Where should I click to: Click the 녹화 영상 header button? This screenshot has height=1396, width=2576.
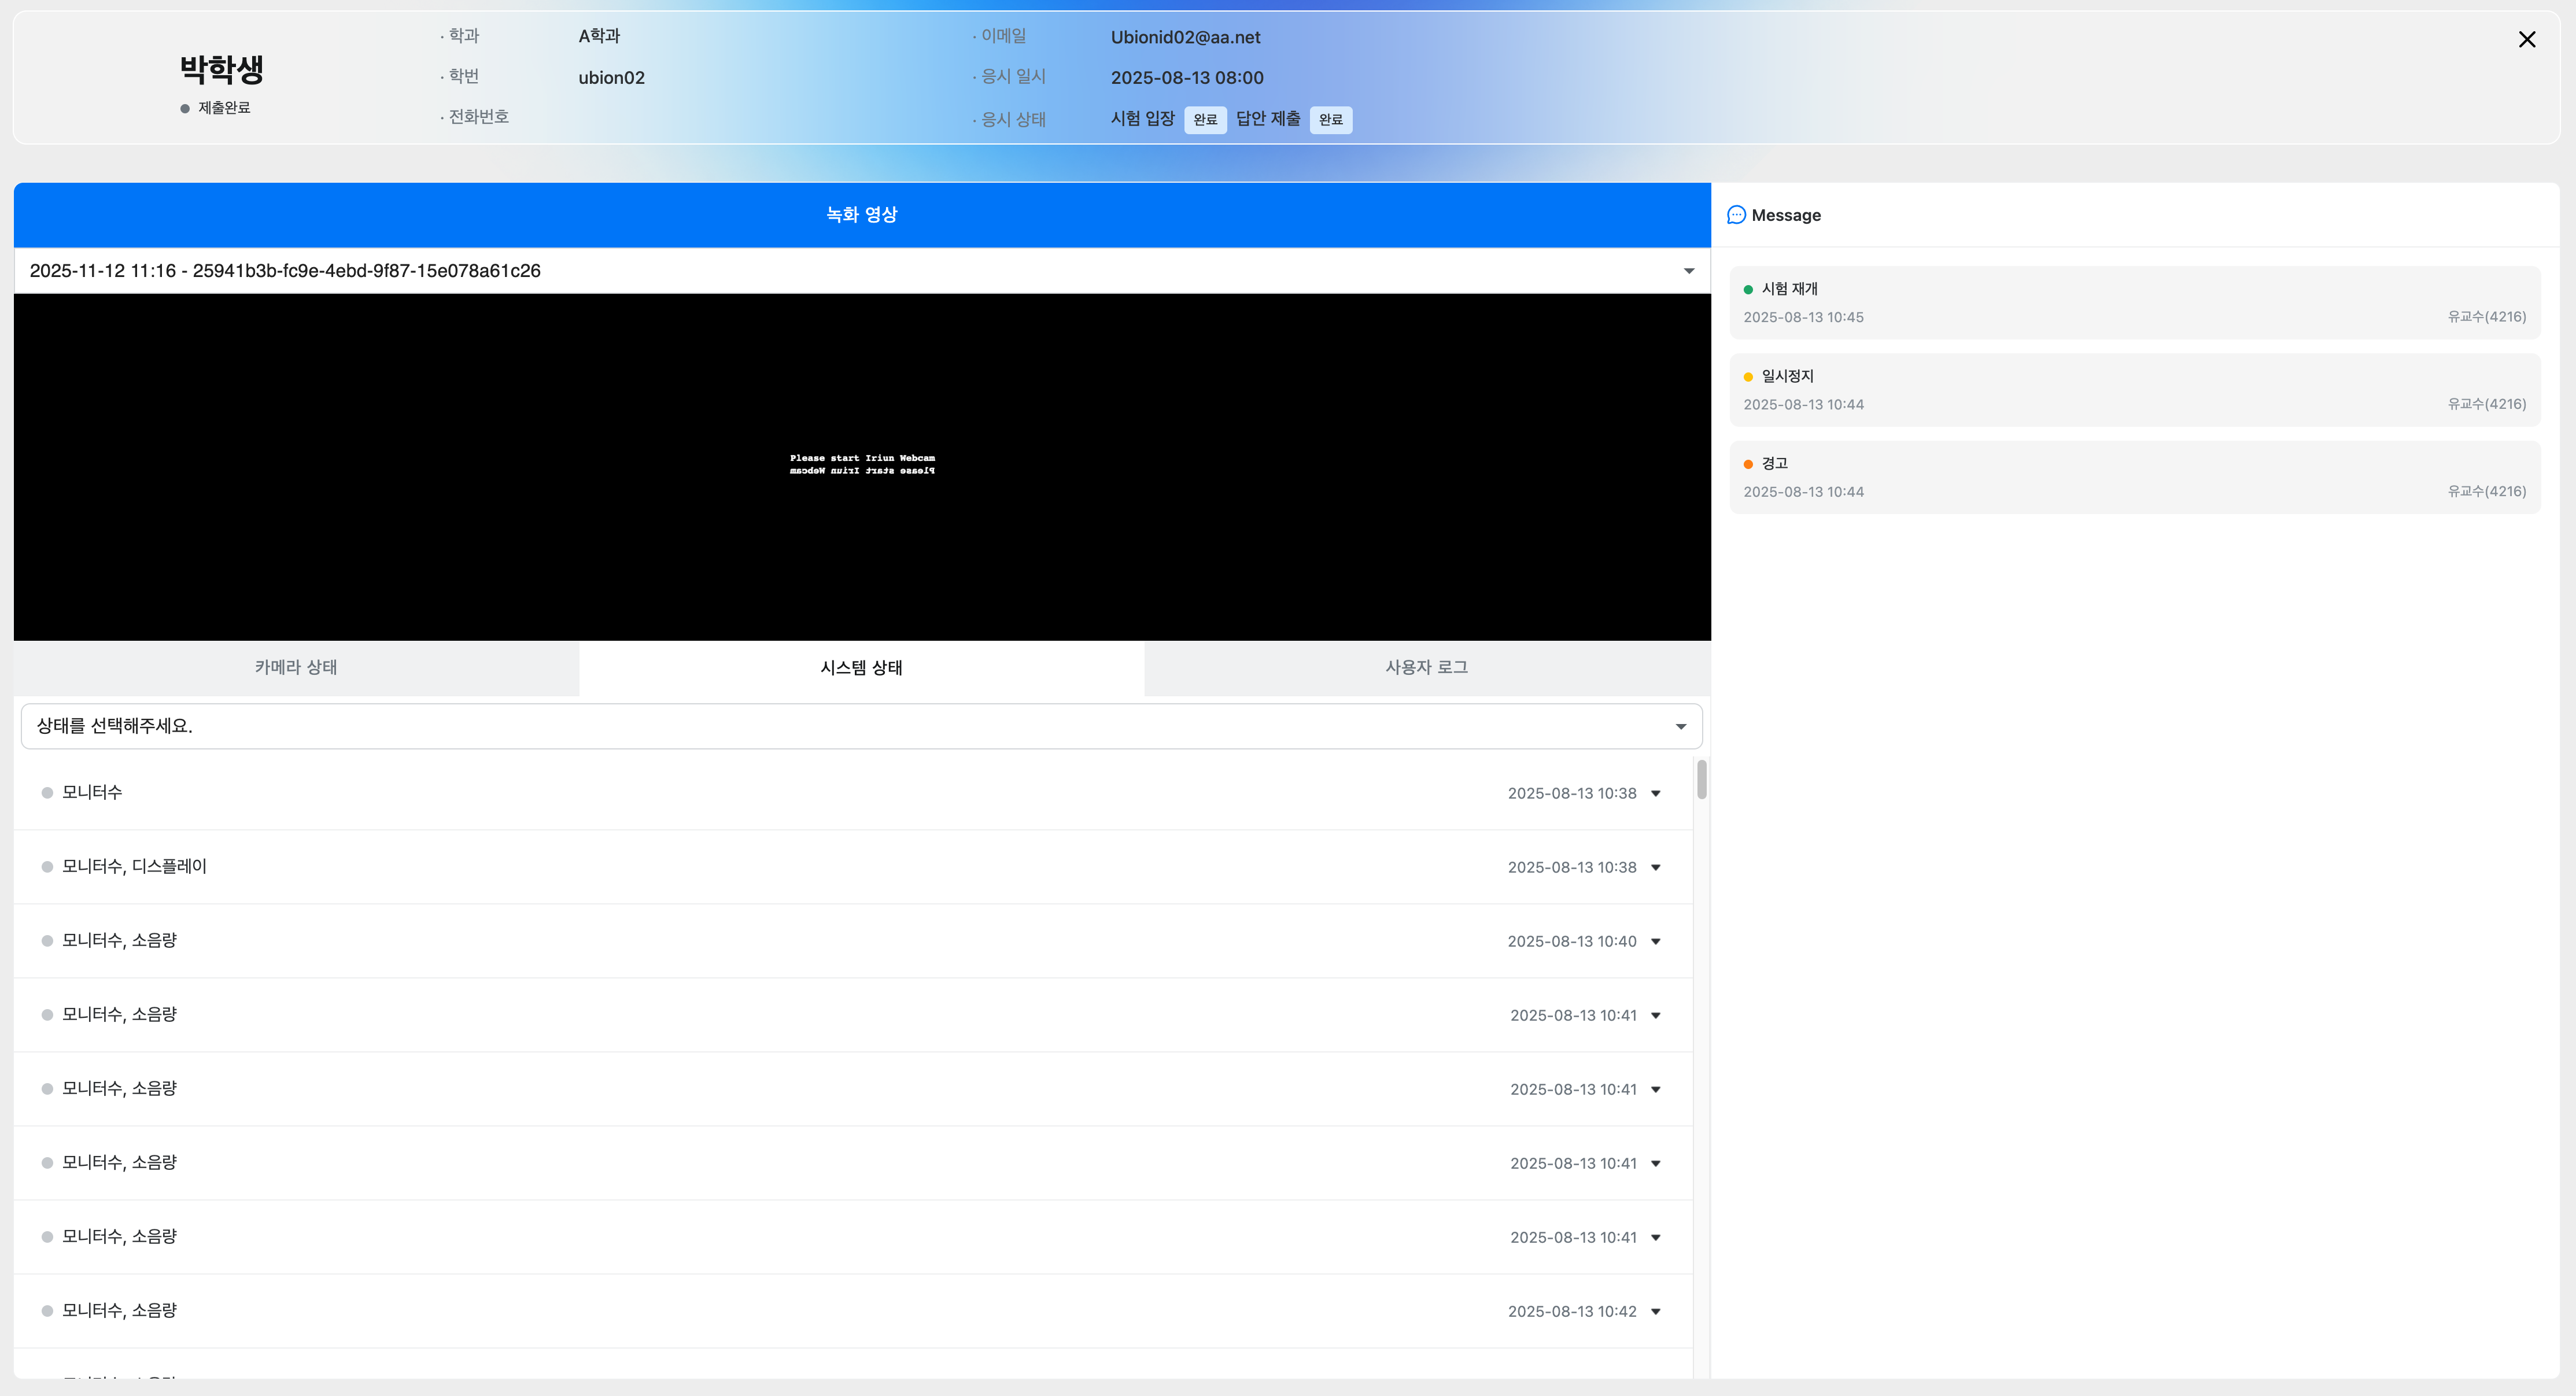[x=861, y=215]
